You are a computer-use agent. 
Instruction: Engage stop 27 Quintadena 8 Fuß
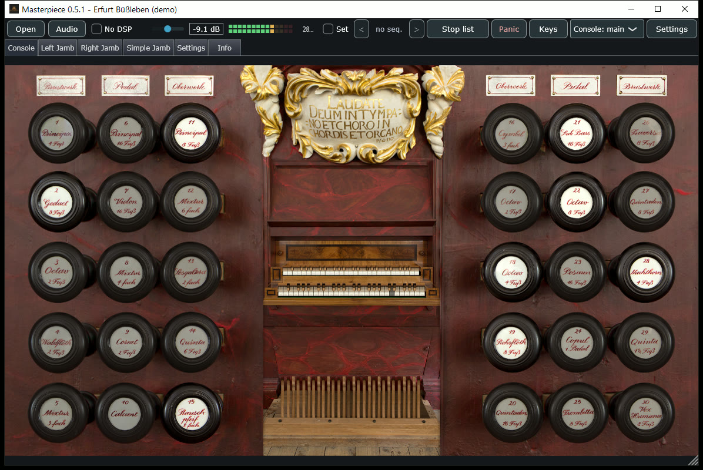click(x=645, y=202)
